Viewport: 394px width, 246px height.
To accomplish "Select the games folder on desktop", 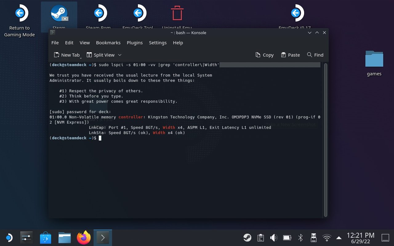I will coord(374,63).
